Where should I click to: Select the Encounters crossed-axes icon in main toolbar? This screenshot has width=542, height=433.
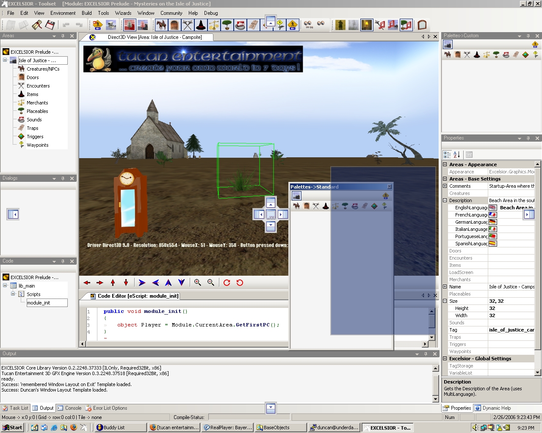click(x=188, y=25)
